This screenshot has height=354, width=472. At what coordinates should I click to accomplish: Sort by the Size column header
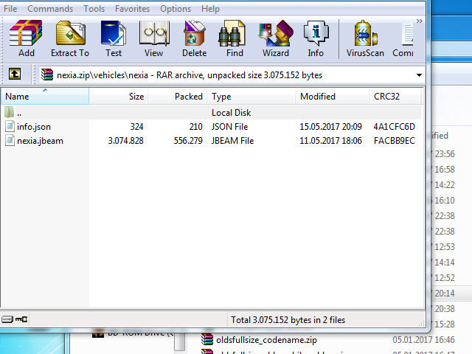pyautogui.click(x=118, y=97)
